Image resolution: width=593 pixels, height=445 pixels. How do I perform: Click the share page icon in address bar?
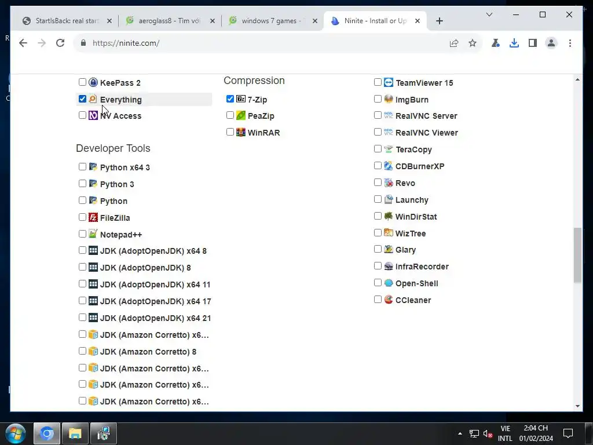(454, 43)
